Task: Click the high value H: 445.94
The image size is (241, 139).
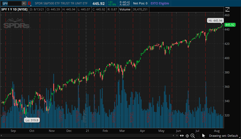Action: pos(69,9)
